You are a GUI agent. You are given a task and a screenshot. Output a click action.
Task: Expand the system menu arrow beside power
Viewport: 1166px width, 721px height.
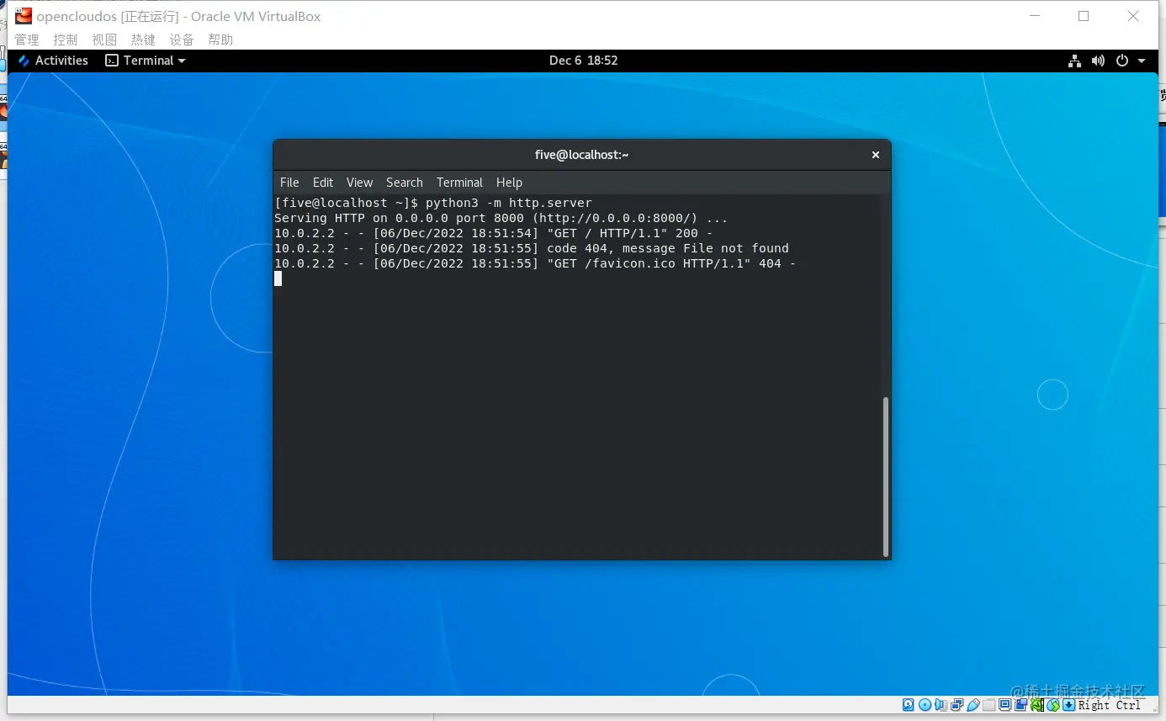coord(1142,61)
